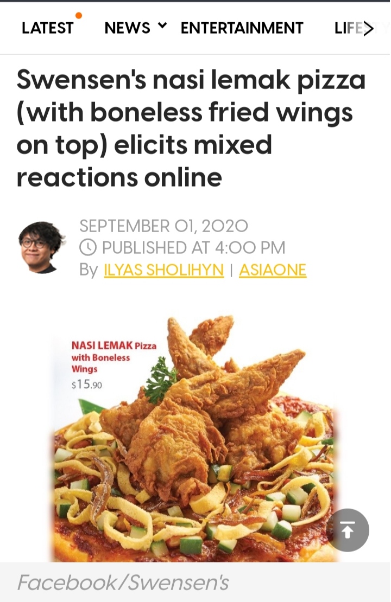Viewport: 391px width, 602px height.
Task: Click the SEPTEMBER 01, 2020 date text
Action: pos(163,226)
